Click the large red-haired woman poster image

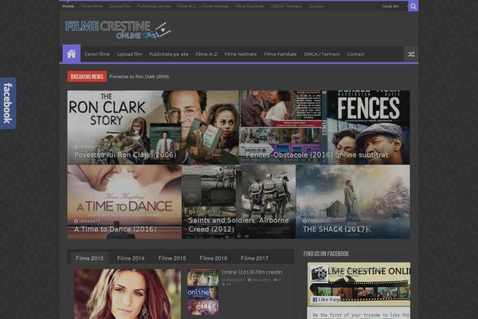[x=127, y=293]
